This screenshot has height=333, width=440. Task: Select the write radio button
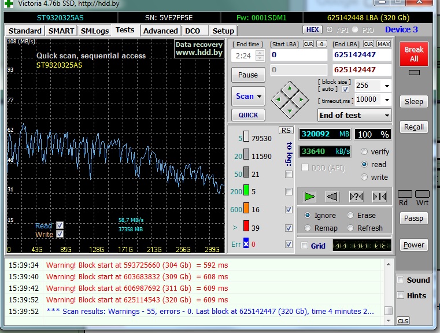pyautogui.click(x=364, y=177)
